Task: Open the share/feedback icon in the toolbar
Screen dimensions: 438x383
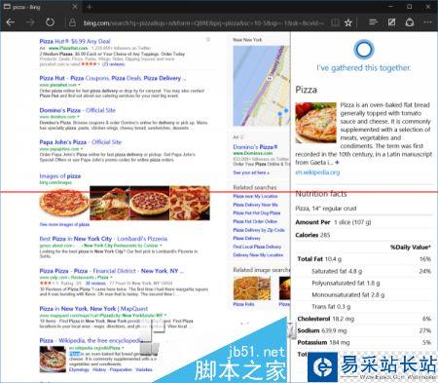Action: tap(410, 22)
